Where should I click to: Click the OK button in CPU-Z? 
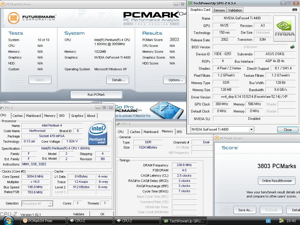coord(102,214)
